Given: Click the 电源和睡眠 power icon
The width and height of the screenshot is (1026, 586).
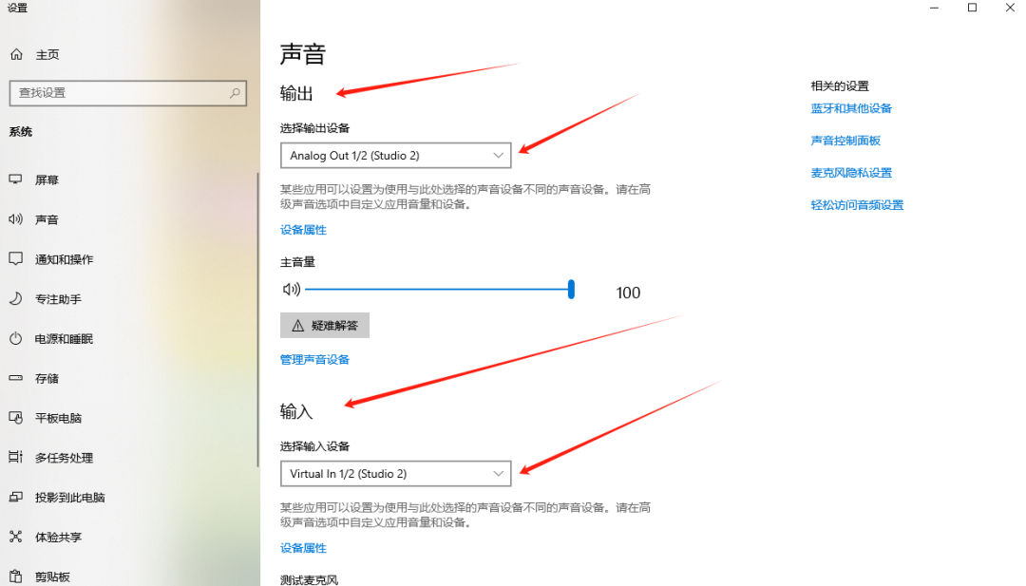Looking at the screenshot, I should (16, 338).
